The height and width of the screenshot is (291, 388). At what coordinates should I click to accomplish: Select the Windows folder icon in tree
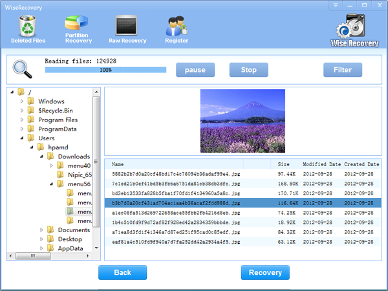[30, 102]
